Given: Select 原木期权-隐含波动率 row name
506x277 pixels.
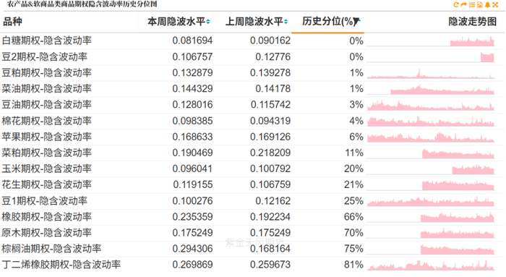Looking at the screenshot, I should (x=47, y=233).
